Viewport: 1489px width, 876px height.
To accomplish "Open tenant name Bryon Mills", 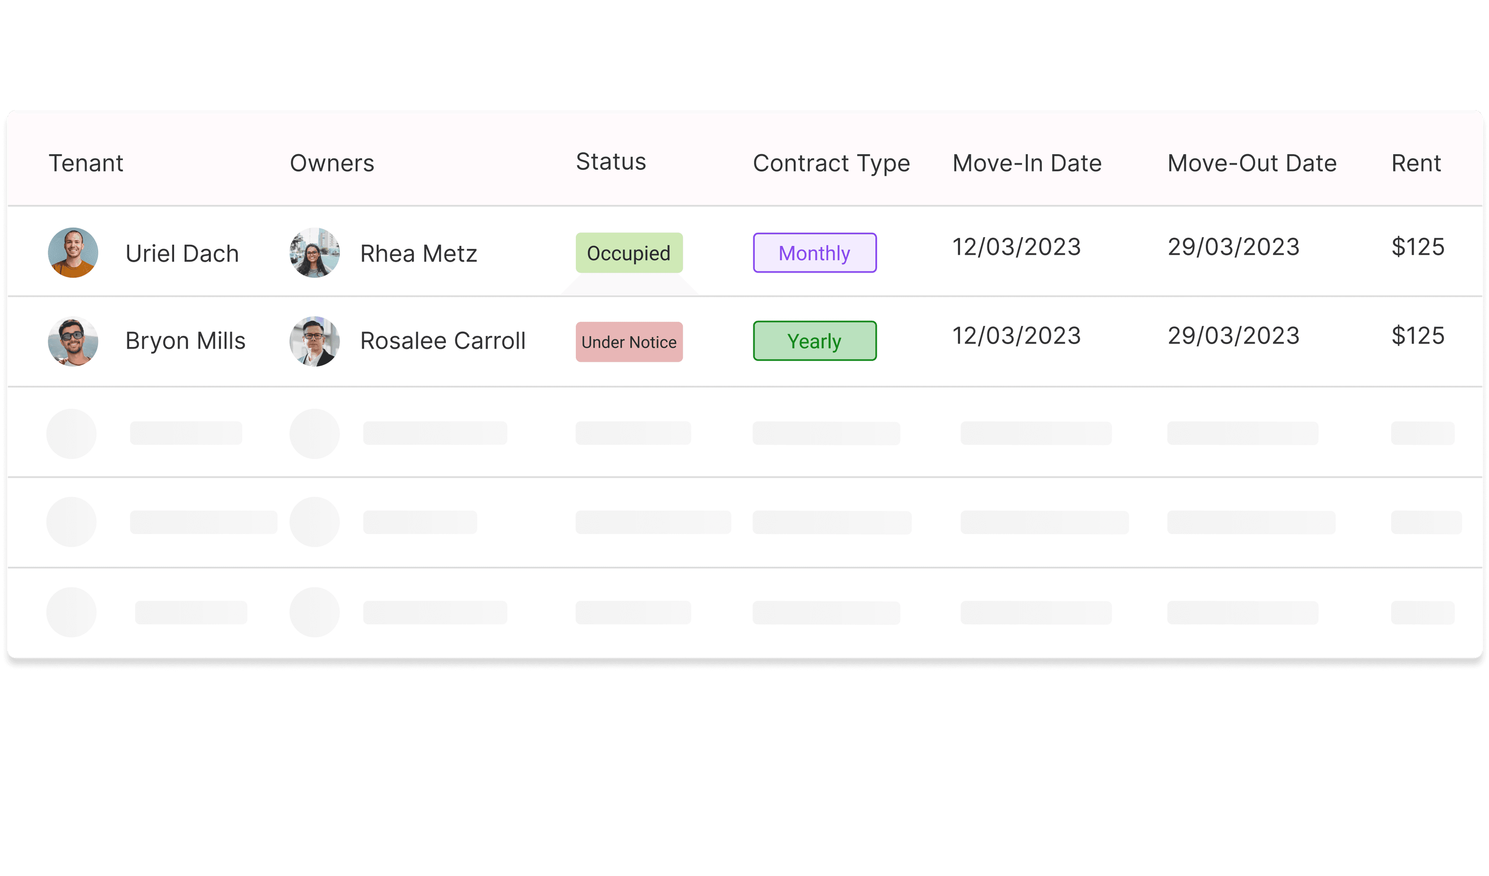I will tap(185, 341).
